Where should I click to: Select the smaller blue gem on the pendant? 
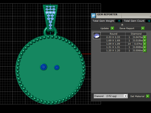[x=57, y=67]
